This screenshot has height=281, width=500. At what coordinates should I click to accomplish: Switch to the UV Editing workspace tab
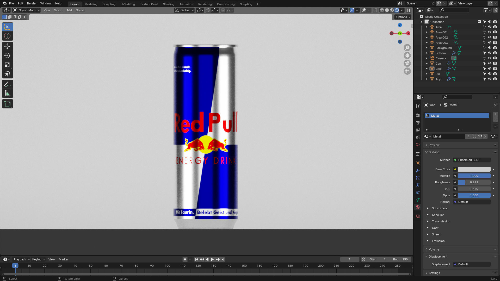point(128,4)
